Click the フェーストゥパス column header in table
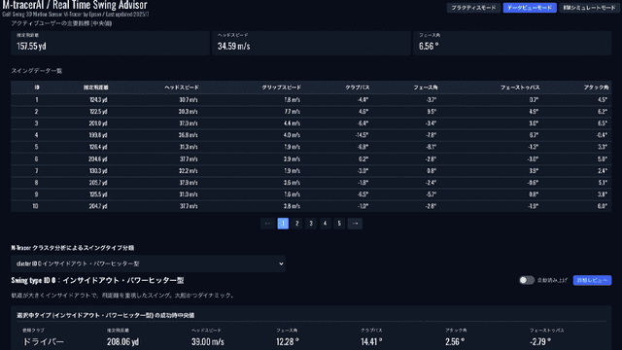The height and width of the screenshot is (350, 622). [520, 87]
